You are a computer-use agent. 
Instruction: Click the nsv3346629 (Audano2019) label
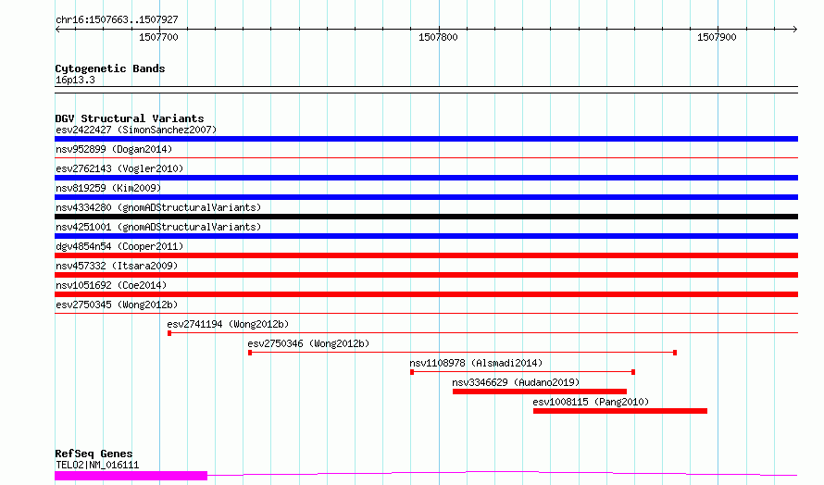click(x=516, y=382)
